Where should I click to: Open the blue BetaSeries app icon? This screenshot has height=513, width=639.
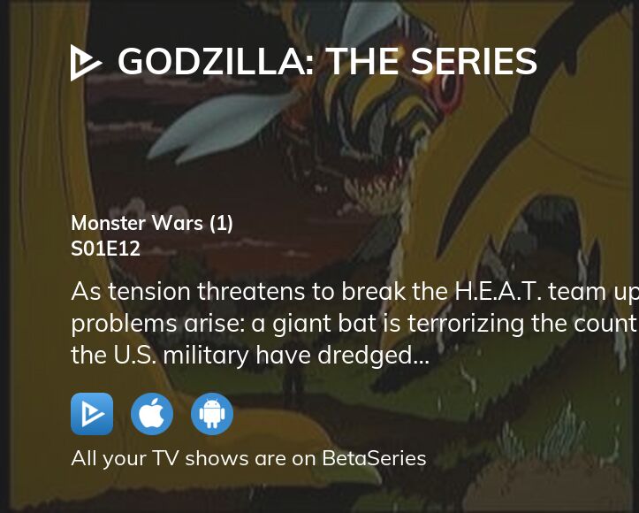point(92,414)
